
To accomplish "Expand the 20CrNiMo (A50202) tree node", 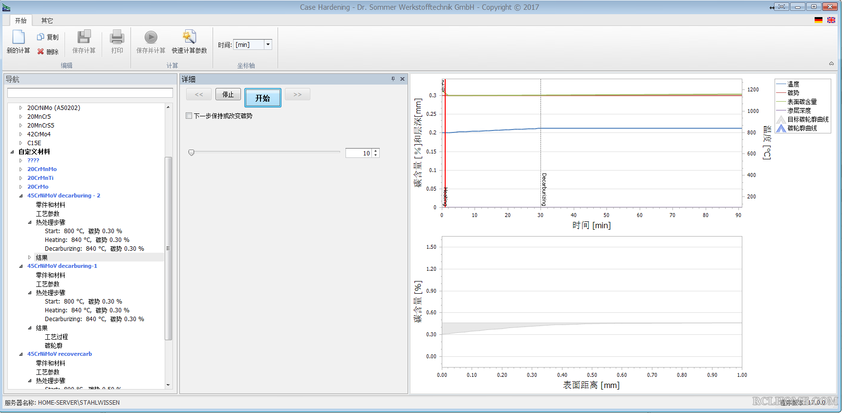I will [21, 108].
